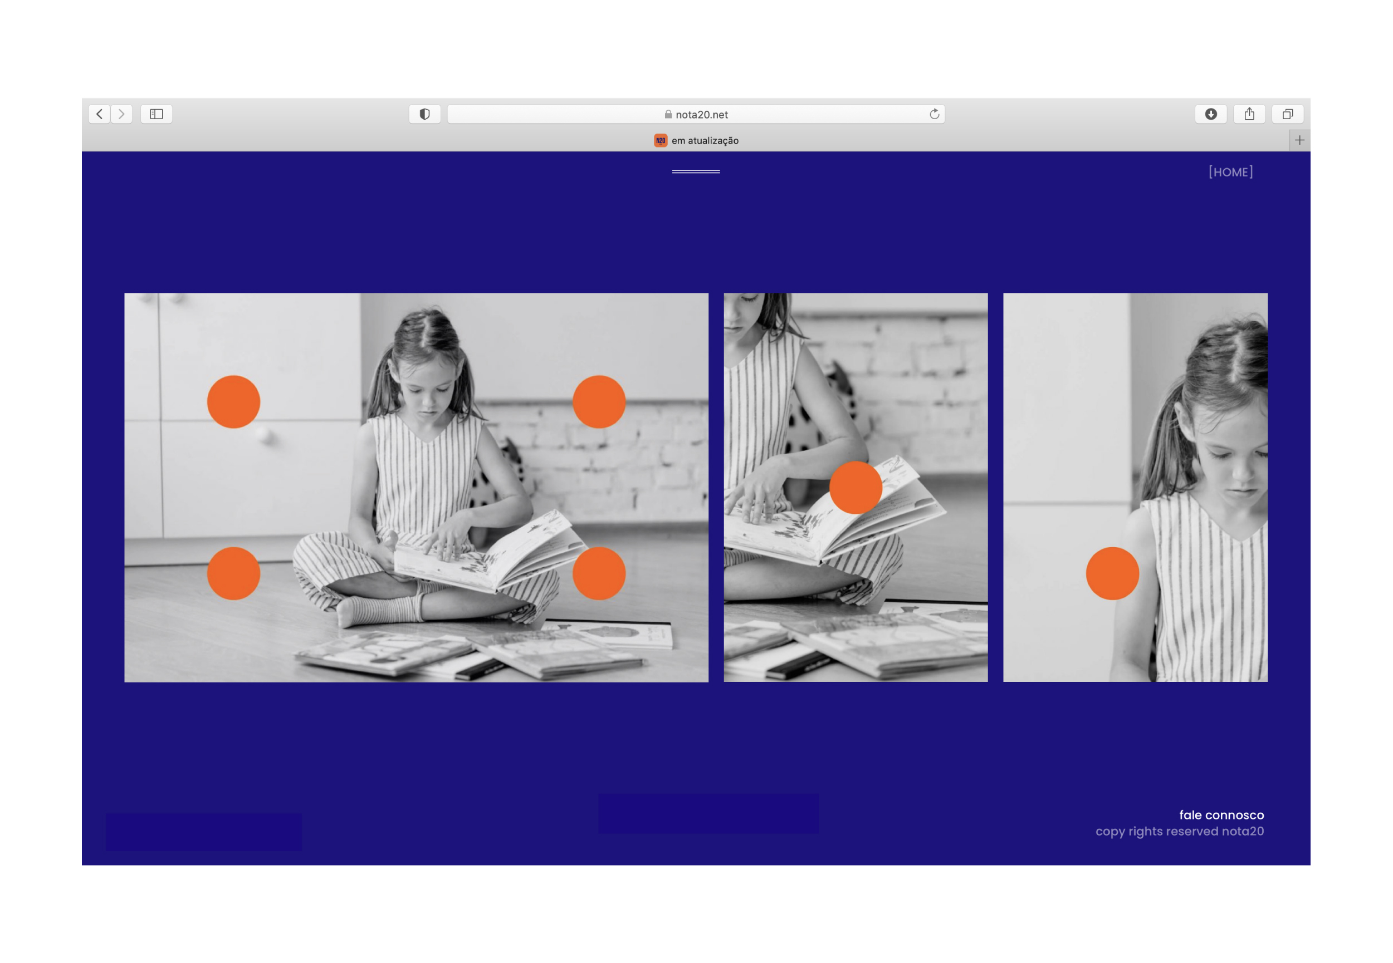Click the share icon in the toolbar

[1249, 114]
